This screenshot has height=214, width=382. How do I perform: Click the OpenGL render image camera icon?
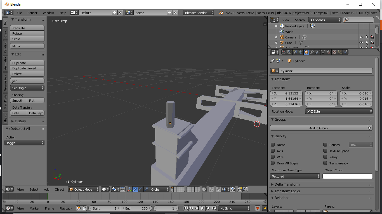[x=240, y=189]
